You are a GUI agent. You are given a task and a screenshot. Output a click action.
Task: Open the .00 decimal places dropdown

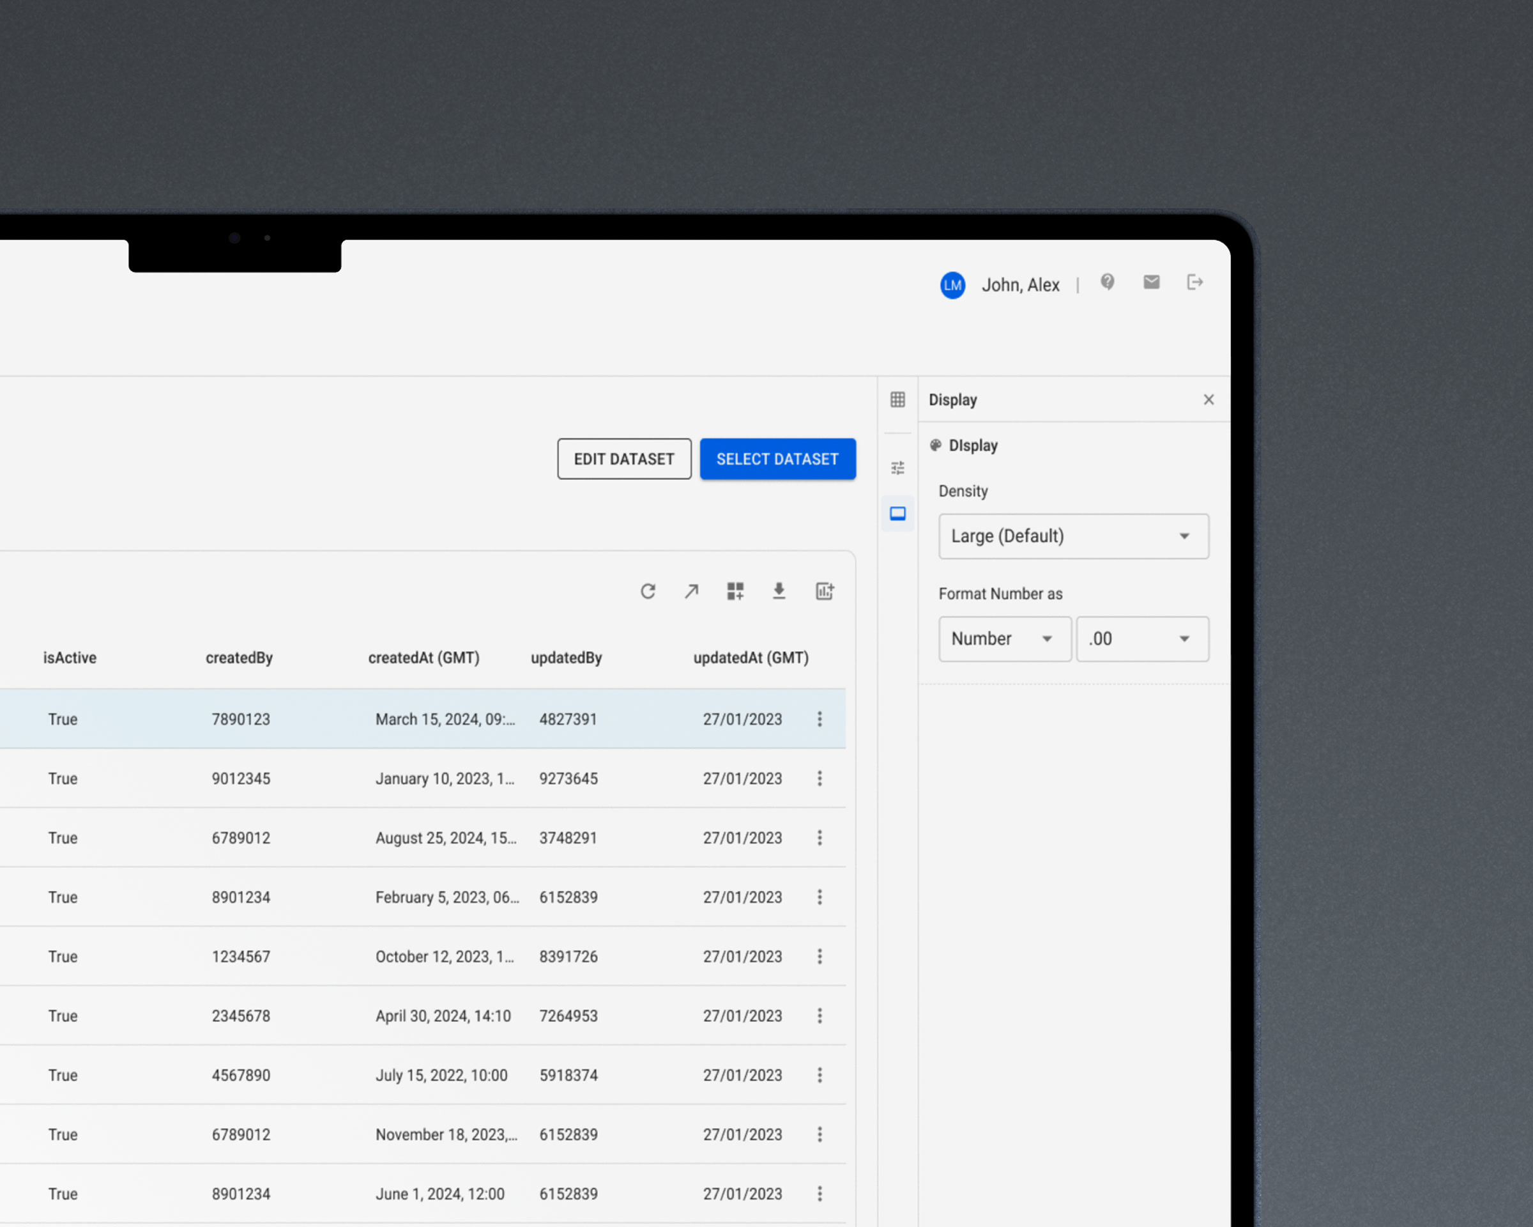1142,639
